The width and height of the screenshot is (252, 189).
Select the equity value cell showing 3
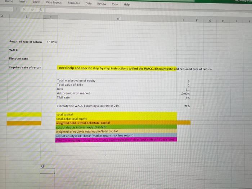tap(183, 81)
